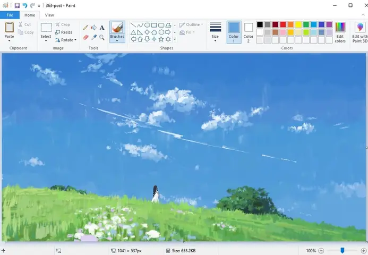Viewport: 368px width, 255px height.
Task: Choose the Six-point star shape
Action: click(x=168, y=39)
